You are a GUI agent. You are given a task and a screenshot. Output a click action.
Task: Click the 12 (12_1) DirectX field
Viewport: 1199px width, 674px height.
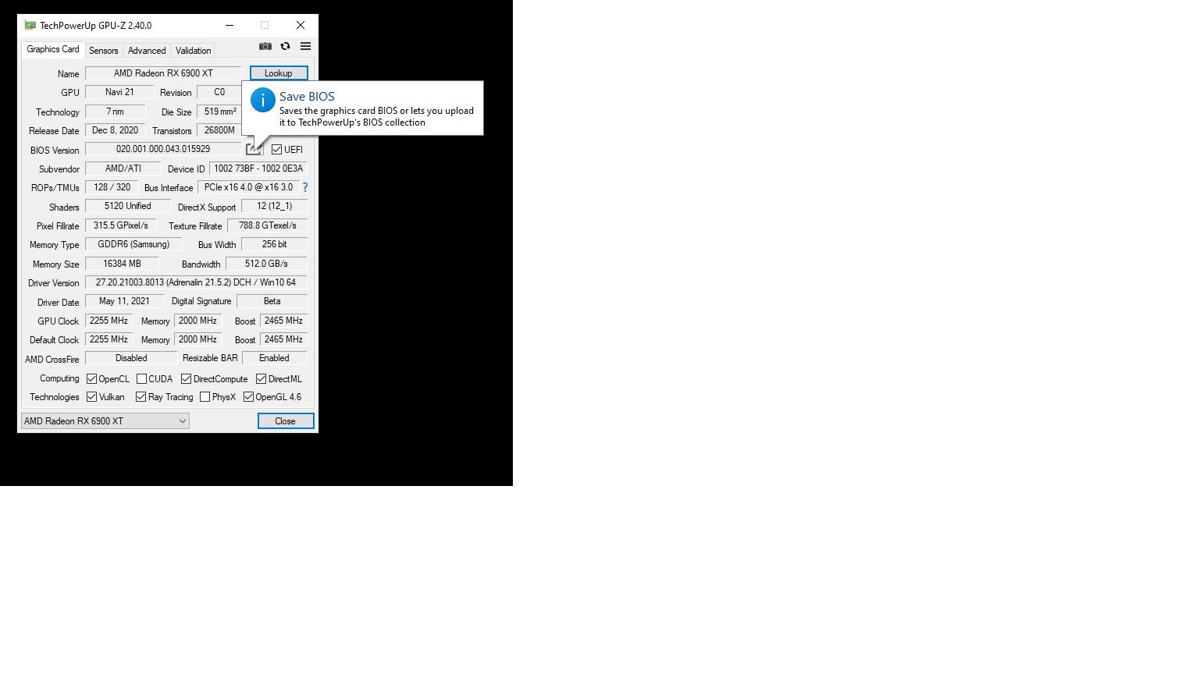(274, 206)
